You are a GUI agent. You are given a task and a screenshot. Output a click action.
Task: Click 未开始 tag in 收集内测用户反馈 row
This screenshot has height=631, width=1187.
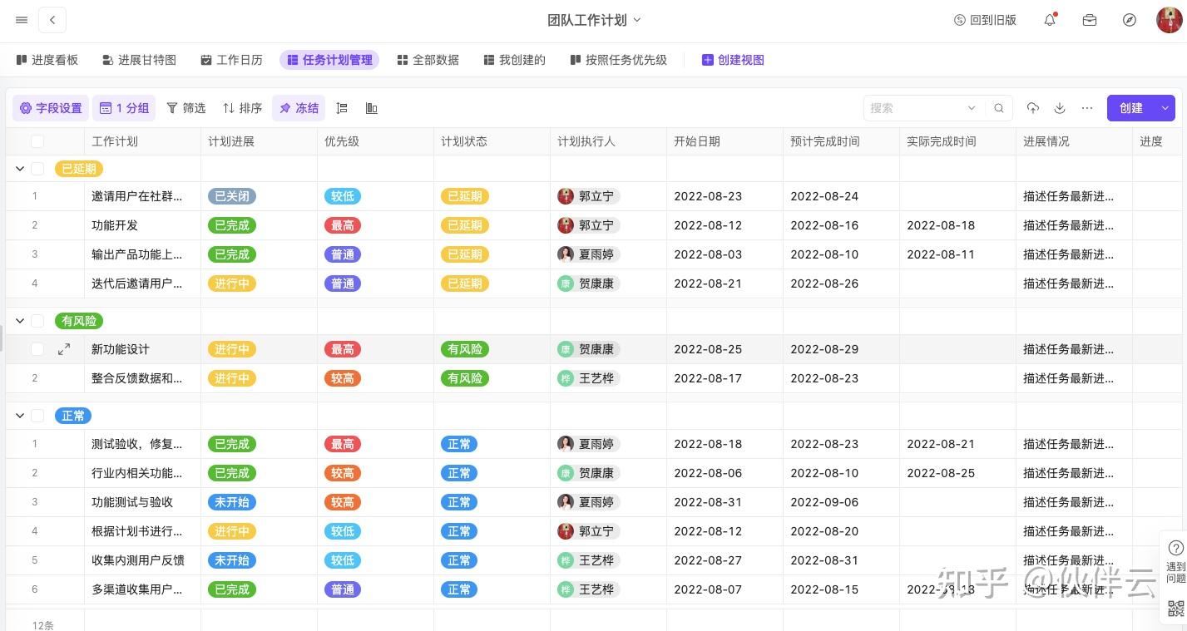click(232, 560)
